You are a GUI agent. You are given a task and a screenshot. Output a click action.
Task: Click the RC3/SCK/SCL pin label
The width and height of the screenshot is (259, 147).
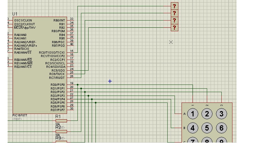[55, 63]
